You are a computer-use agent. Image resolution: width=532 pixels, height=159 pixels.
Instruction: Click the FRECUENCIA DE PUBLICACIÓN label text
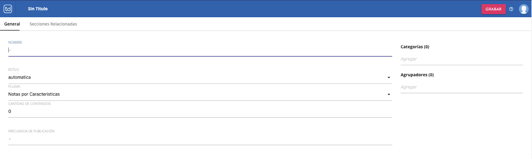point(31,132)
